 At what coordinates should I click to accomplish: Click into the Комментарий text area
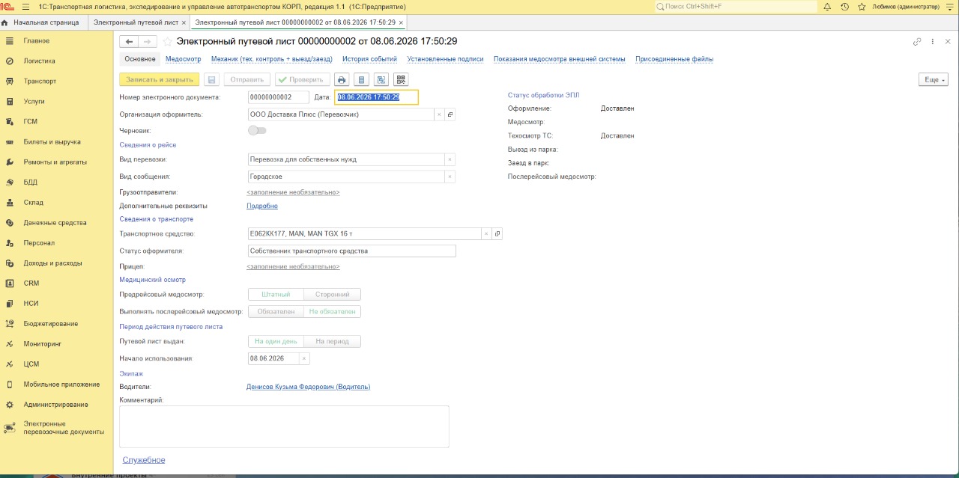click(x=285, y=426)
